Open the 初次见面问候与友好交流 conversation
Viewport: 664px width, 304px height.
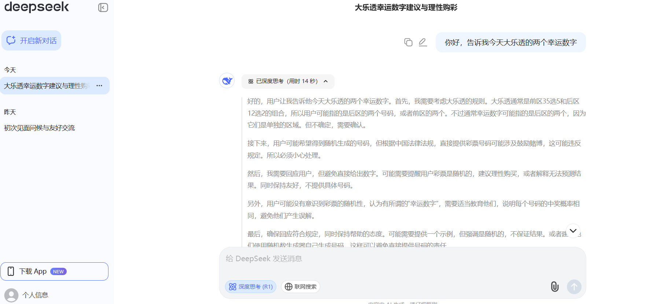[40, 128]
